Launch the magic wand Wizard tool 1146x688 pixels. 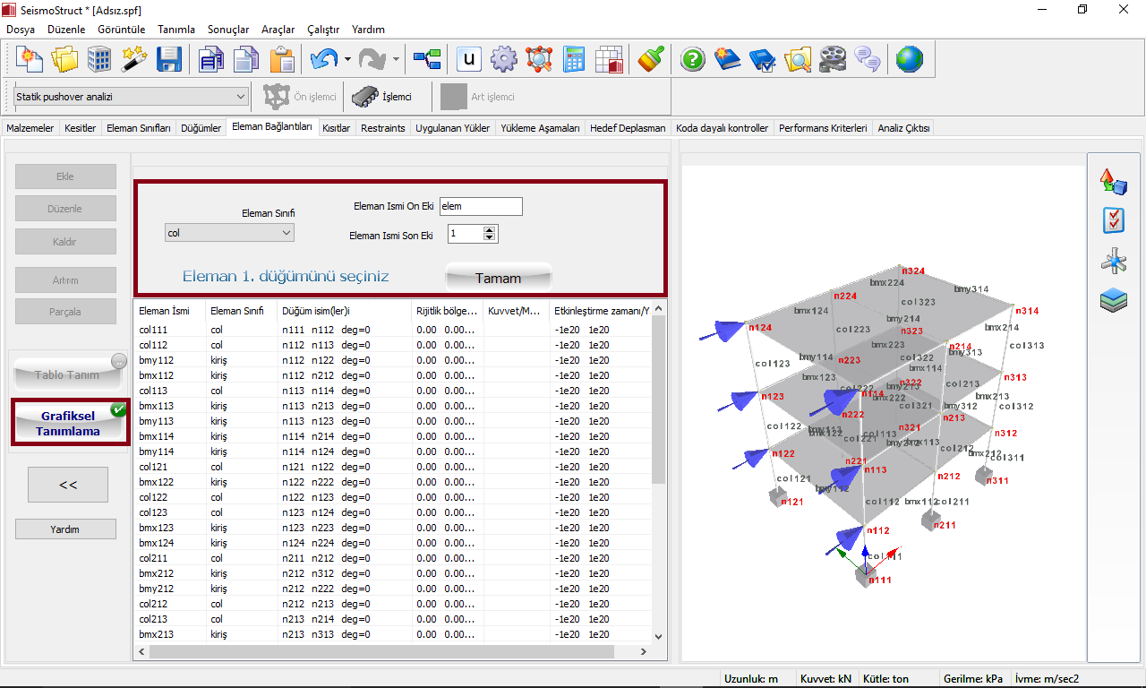tap(134, 60)
